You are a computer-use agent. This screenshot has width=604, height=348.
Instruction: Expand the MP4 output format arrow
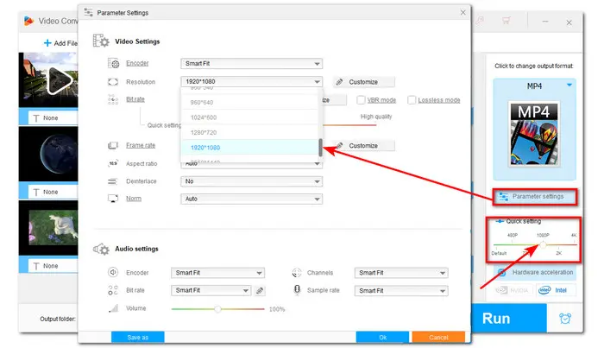pos(569,85)
